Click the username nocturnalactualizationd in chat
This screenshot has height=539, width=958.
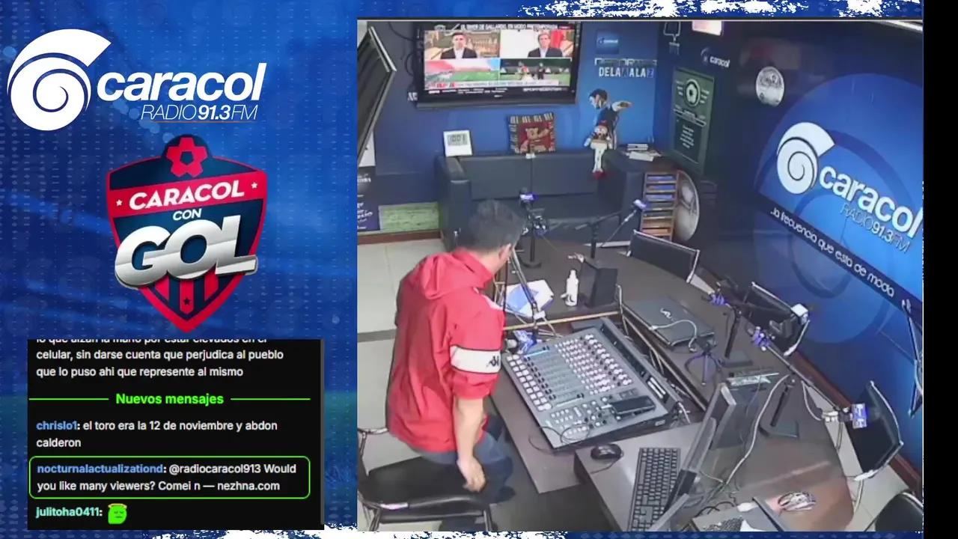tap(99, 469)
